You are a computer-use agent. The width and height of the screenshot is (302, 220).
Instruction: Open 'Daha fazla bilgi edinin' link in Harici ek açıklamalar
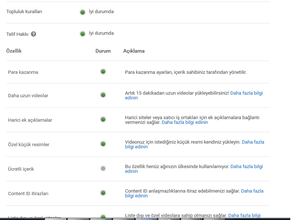click(x=185, y=122)
